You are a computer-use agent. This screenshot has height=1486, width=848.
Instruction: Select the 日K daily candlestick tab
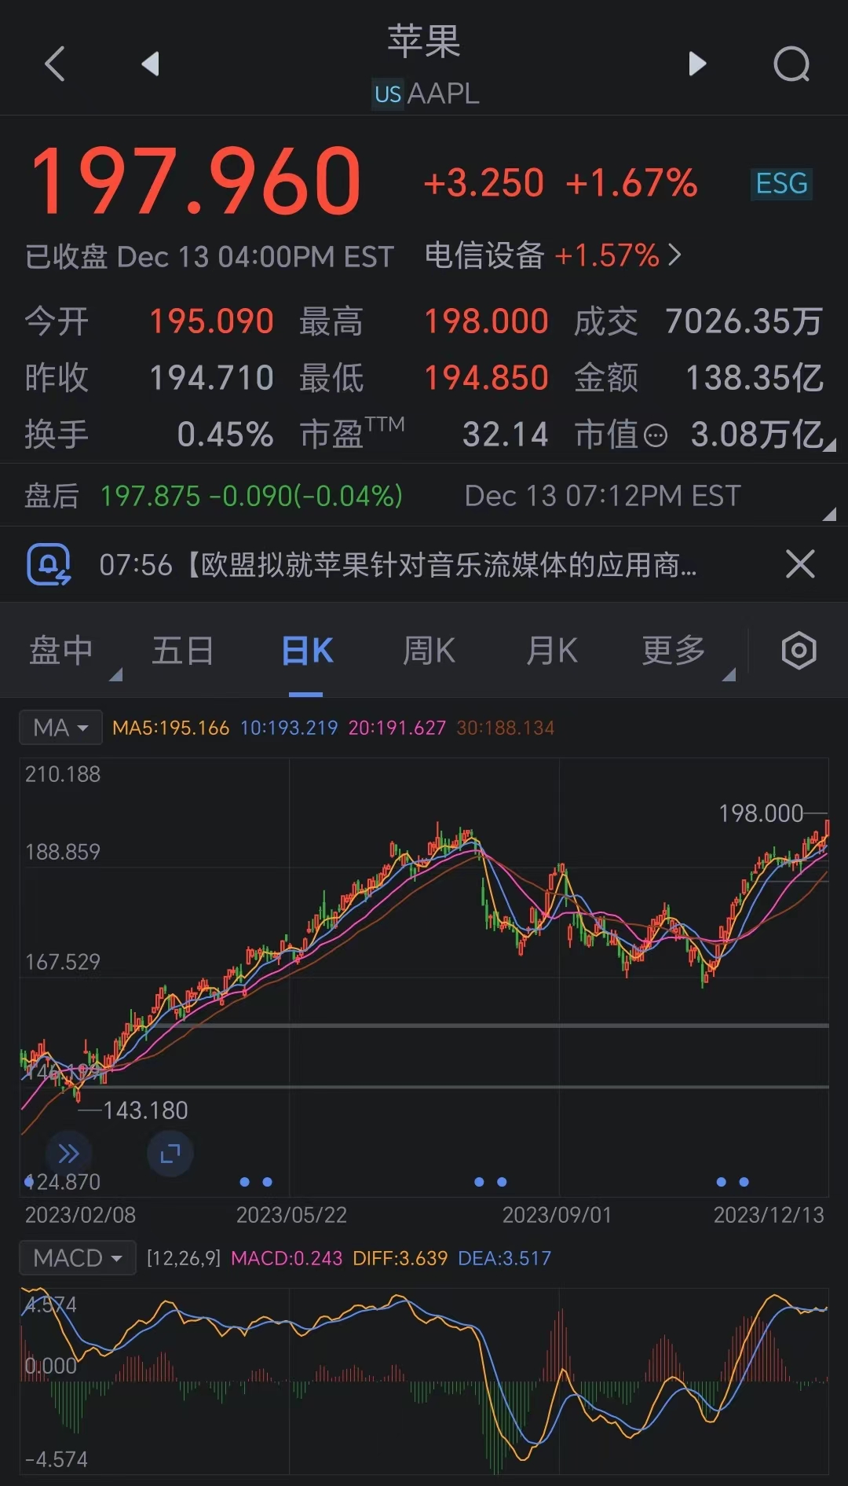coord(306,651)
